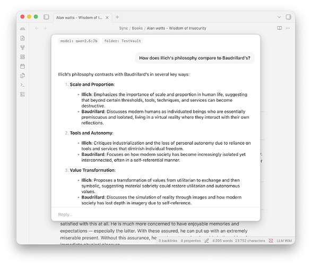This screenshot has height=266, width=311.
Task: Select the Alan watts - Wisdom tab
Action: coord(79,18)
